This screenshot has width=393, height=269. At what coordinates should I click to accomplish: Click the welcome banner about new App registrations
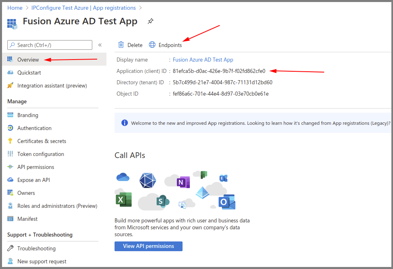coord(253,123)
